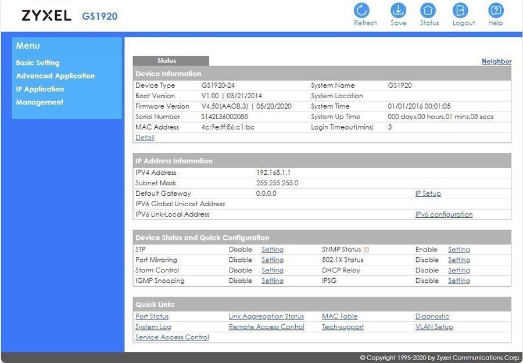The width and height of the screenshot is (523, 363).
Task: Open the Help icon
Action: click(x=495, y=10)
